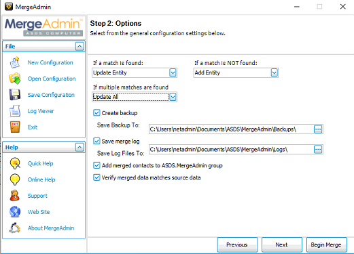Click the MergeAdmin title bar app icon

9,7
